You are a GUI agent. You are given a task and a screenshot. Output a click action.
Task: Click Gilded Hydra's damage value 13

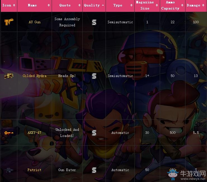(x=196, y=76)
